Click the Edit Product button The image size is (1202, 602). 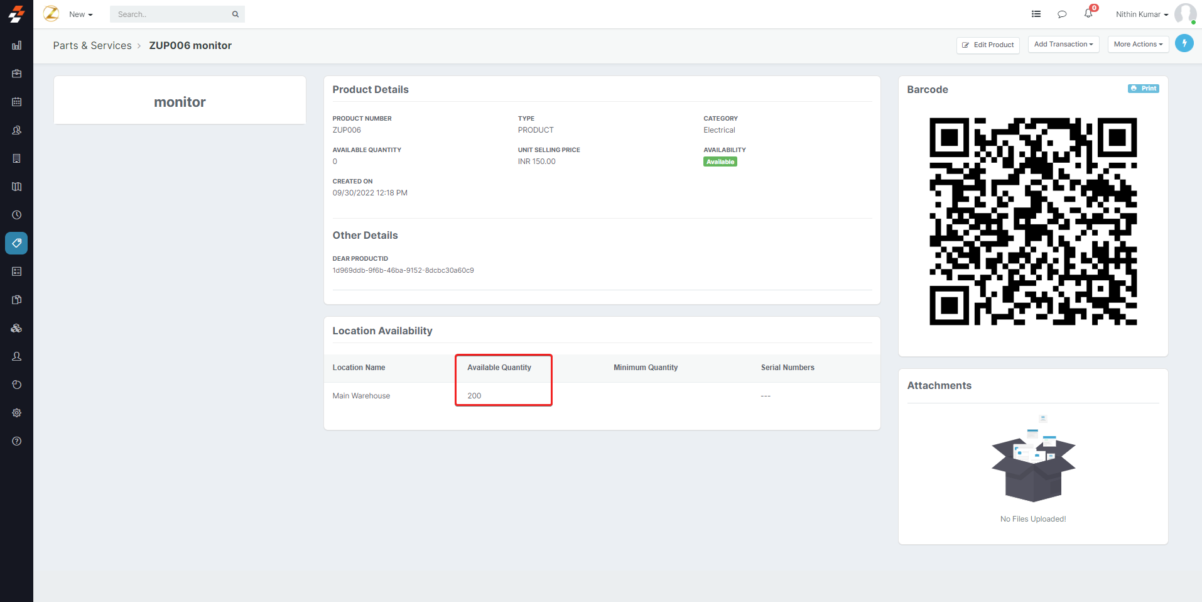pos(988,45)
